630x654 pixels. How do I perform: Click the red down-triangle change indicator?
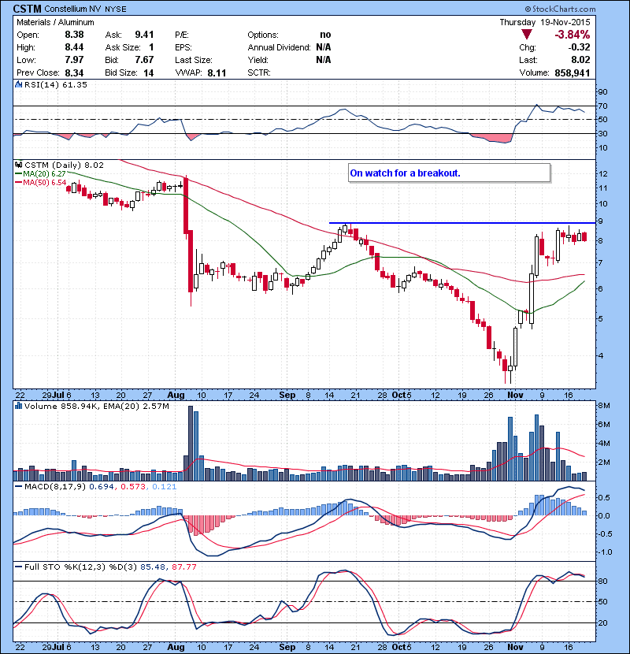(527, 34)
